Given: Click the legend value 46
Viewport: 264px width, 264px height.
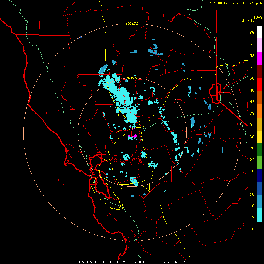Looking at the screenshot, I should 252,90.
